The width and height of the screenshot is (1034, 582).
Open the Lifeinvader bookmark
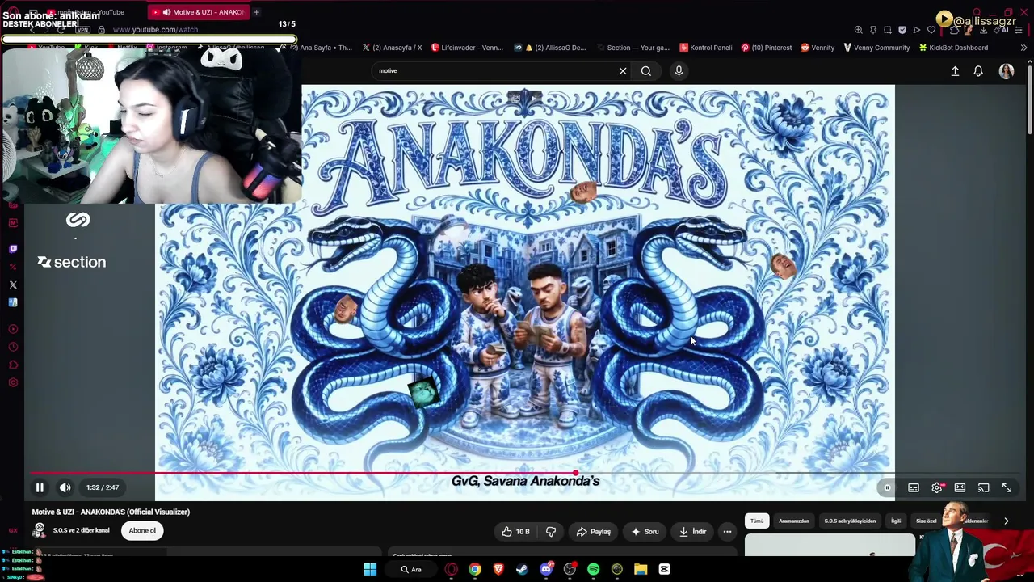tap(467, 48)
